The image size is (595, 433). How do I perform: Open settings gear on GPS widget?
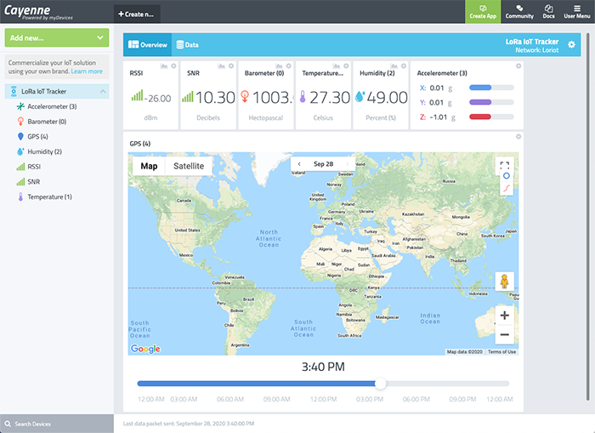point(518,137)
